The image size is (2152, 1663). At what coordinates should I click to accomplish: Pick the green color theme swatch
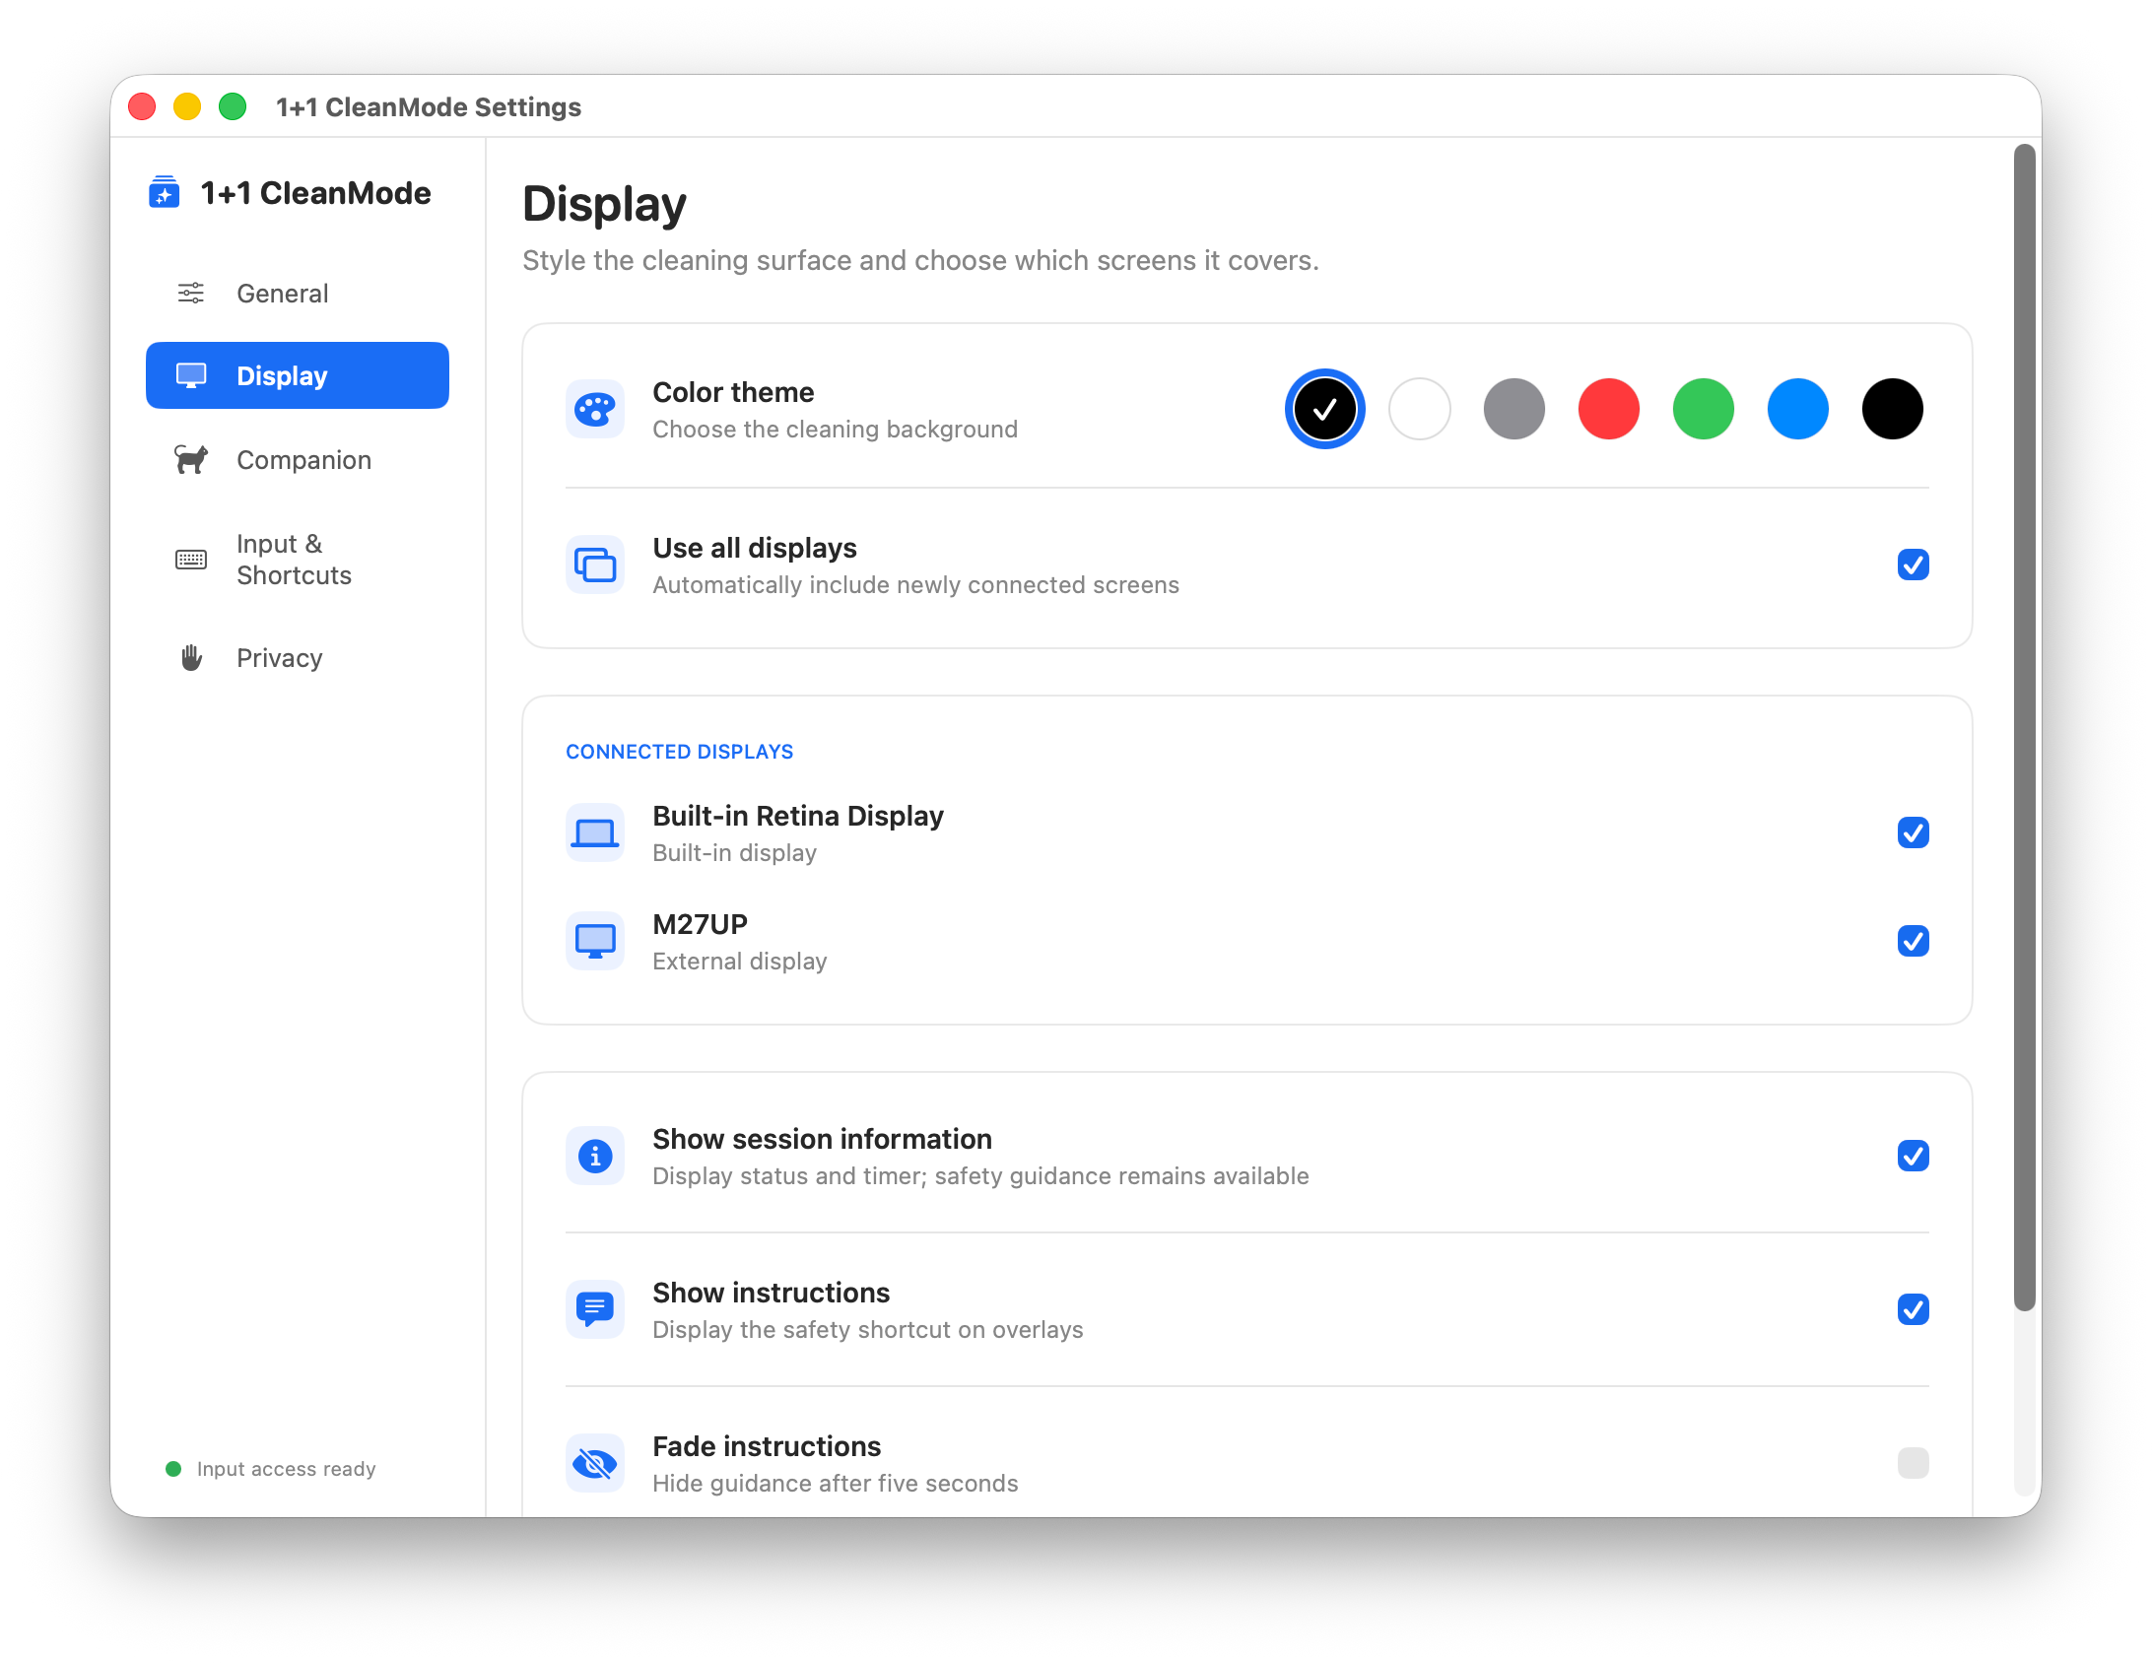point(1703,409)
